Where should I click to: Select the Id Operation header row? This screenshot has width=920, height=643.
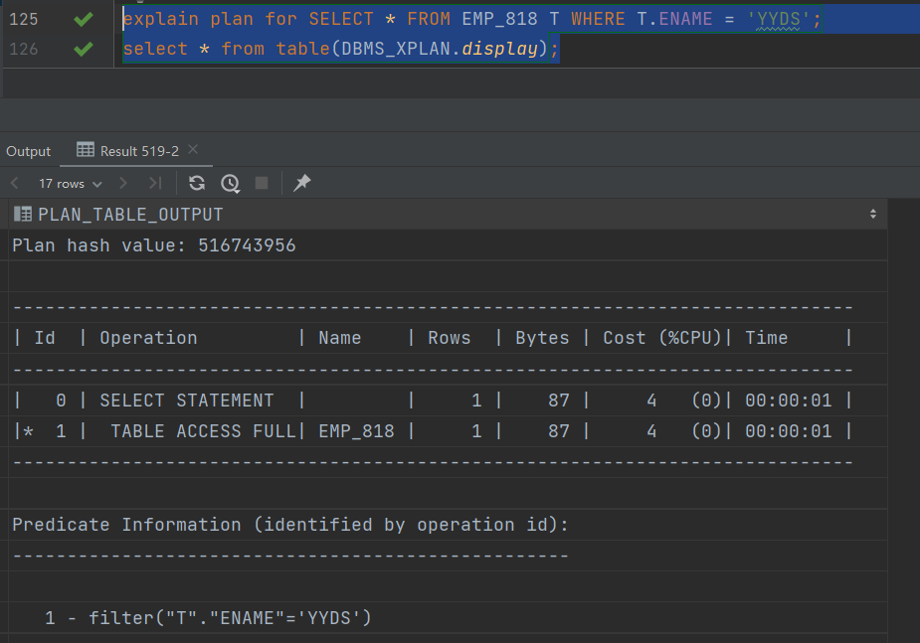point(448,338)
